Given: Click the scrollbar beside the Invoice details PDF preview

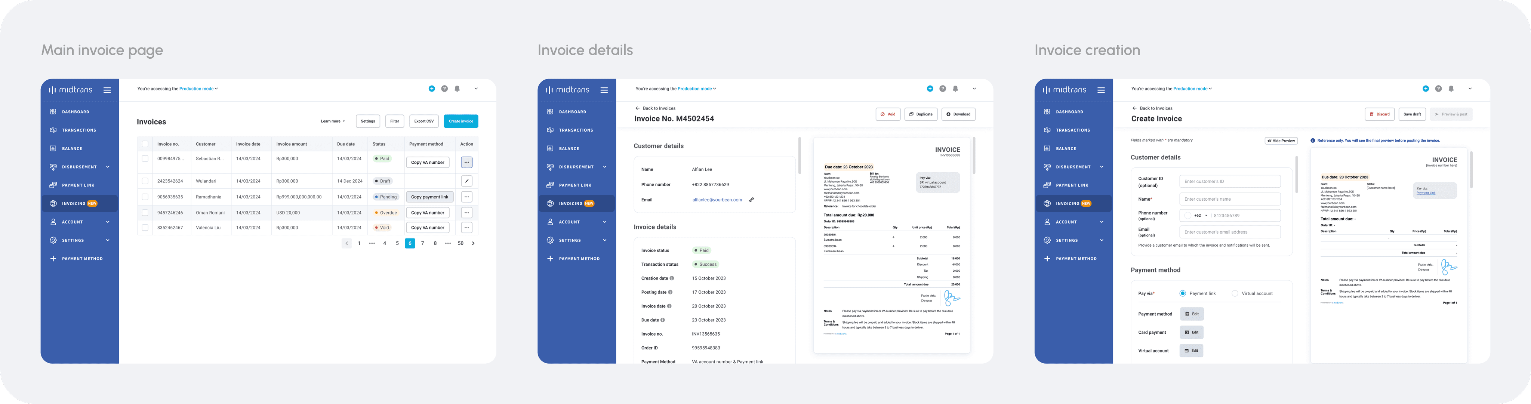Looking at the screenshot, I should [974, 156].
